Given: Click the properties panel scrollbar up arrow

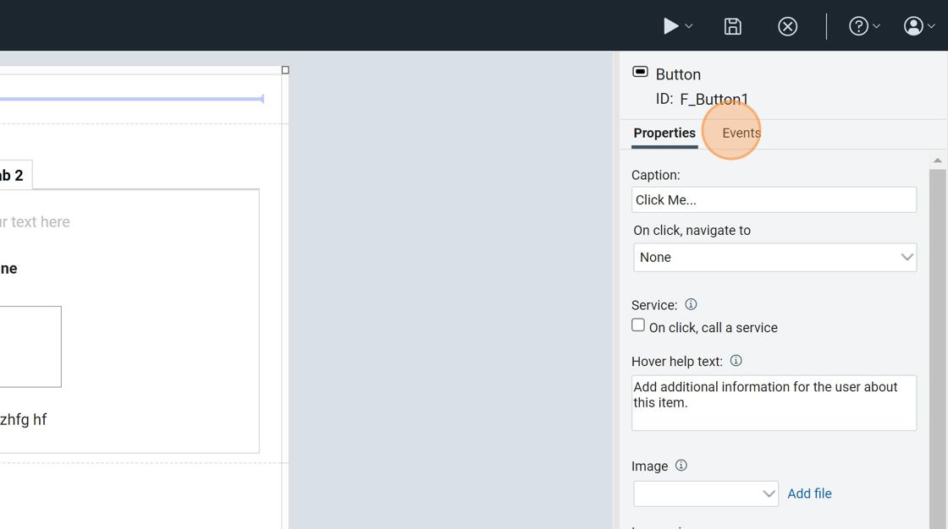Looking at the screenshot, I should [x=937, y=161].
